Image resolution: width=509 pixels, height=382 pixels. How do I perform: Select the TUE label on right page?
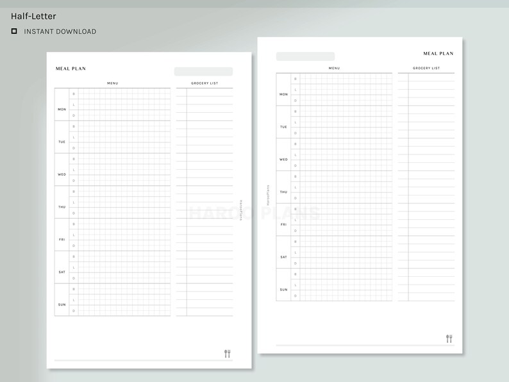284,127
